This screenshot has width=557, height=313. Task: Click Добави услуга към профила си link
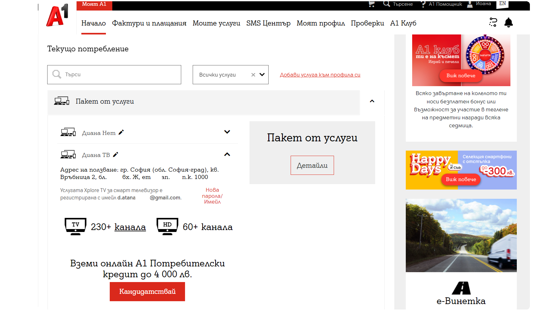320,75
